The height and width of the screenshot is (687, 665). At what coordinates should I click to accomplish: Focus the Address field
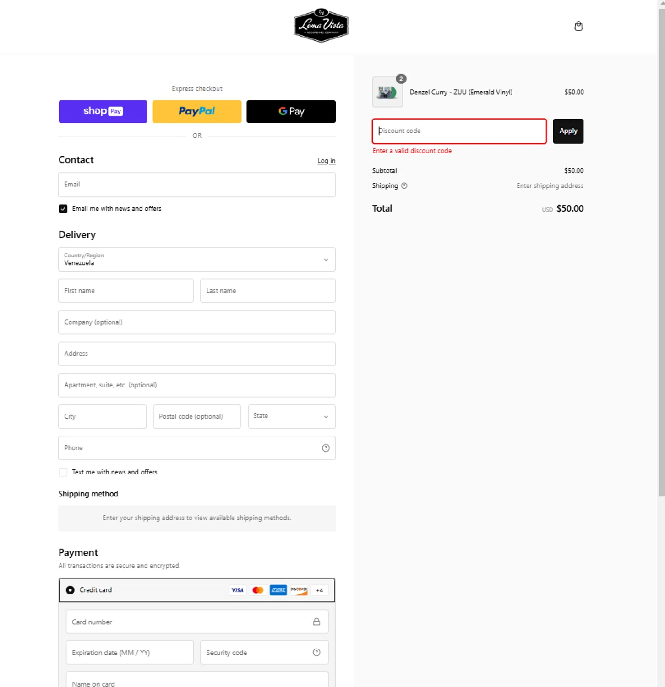[x=197, y=354]
